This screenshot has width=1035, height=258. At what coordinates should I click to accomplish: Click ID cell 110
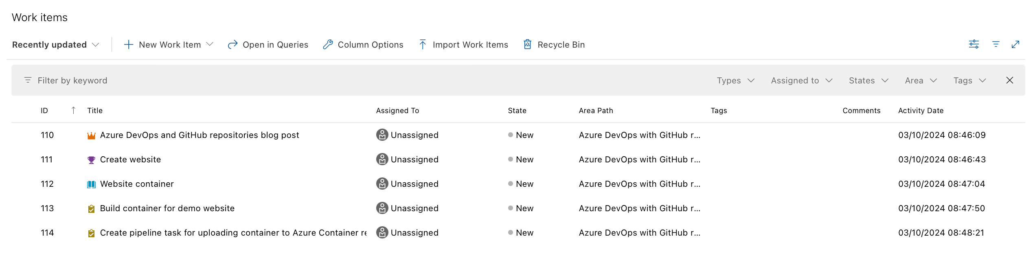47,135
